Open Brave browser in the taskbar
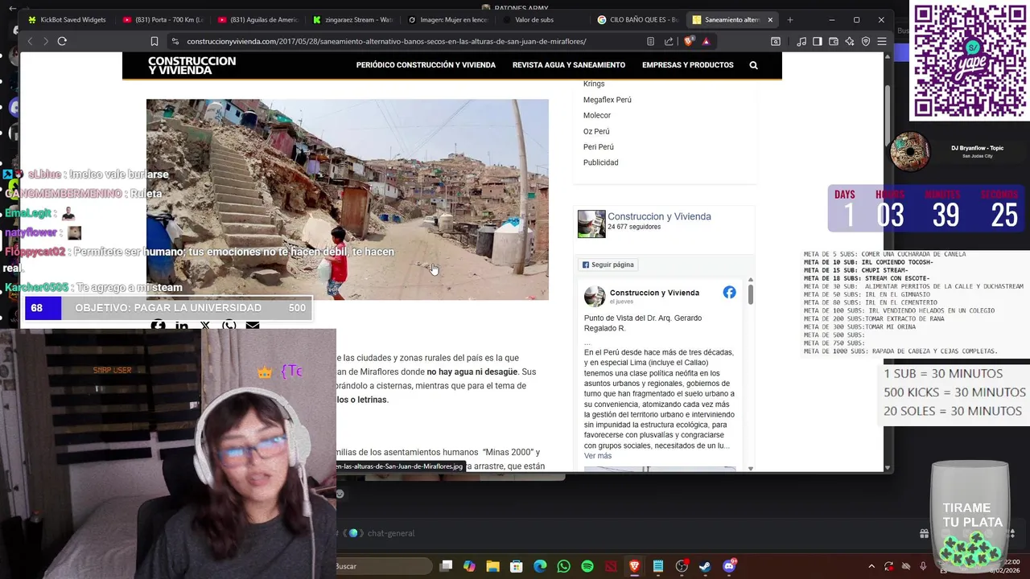This screenshot has height=579, width=1030. click(634, 566)
